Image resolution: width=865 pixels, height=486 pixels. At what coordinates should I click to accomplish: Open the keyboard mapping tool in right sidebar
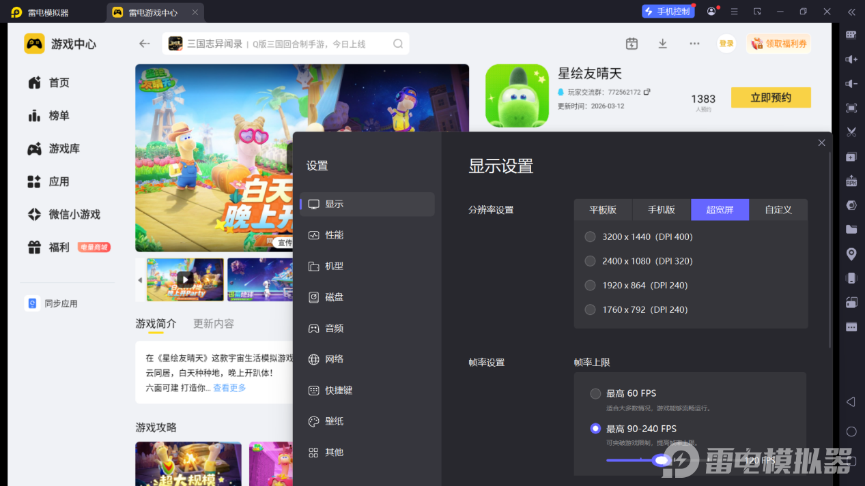[851, 35]
